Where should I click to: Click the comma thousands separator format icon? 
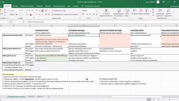pyautogui.click(x=90, y=14)
